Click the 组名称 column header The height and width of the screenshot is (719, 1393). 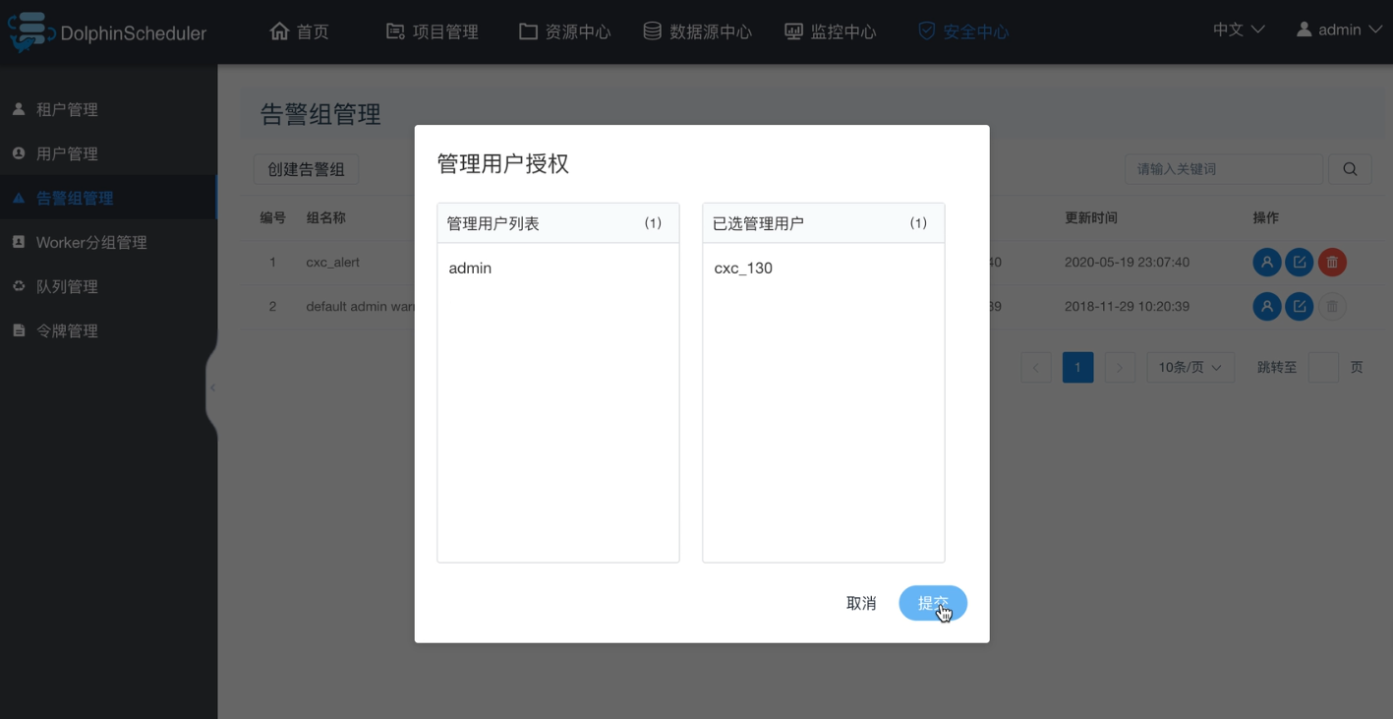click(x=326, y=217)
